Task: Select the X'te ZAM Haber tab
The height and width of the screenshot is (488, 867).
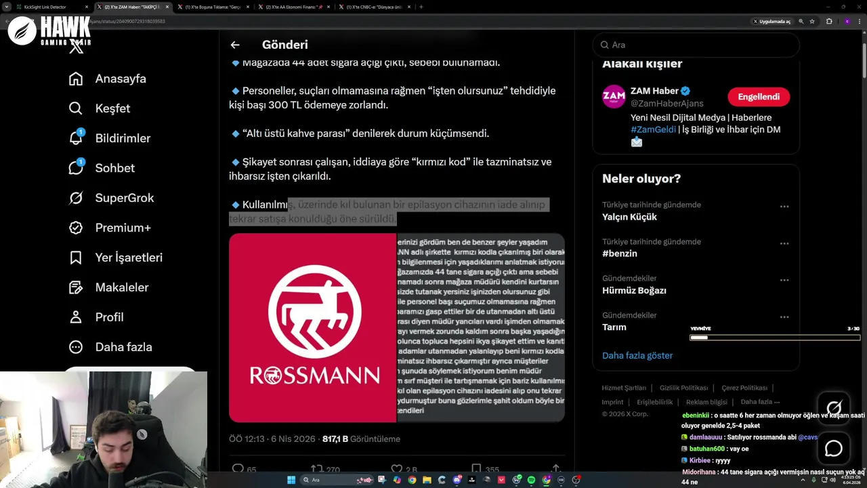Action: click(x=132, y=7)
